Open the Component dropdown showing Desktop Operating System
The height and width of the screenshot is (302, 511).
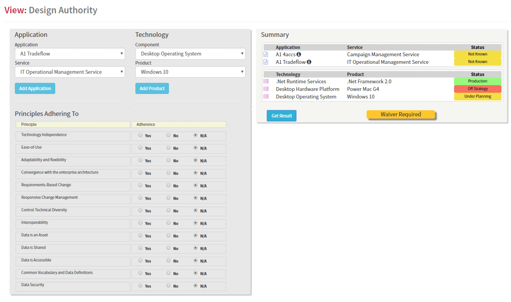click(190, 54)
